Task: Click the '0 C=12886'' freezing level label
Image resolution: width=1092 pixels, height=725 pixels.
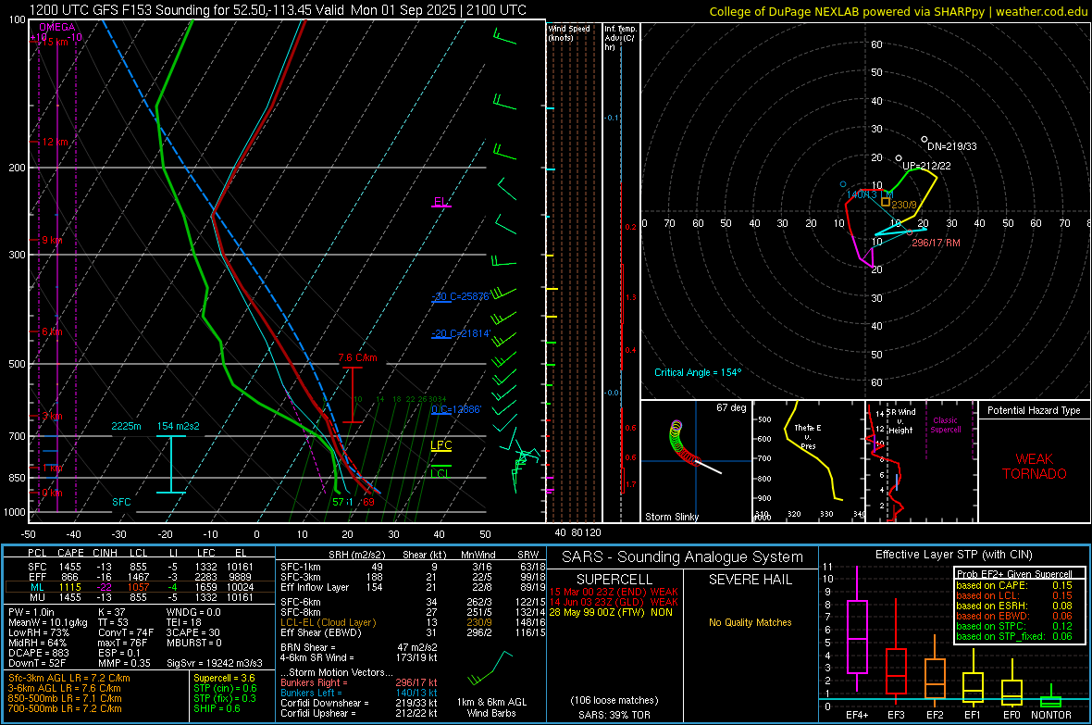Action: click(456, 409)
